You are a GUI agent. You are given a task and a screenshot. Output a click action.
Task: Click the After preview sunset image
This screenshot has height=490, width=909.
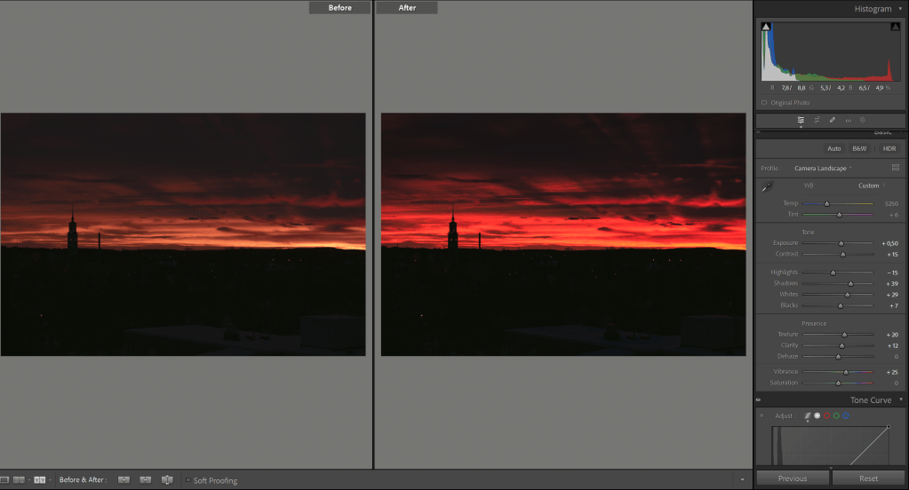pyautogui.click(x=562, y=234)
